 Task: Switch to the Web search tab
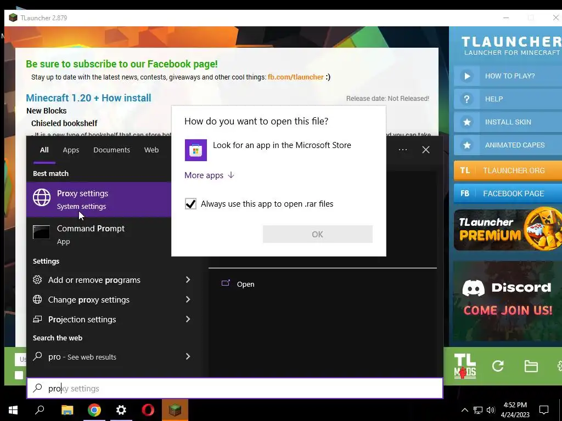click(x=151, y=150)
